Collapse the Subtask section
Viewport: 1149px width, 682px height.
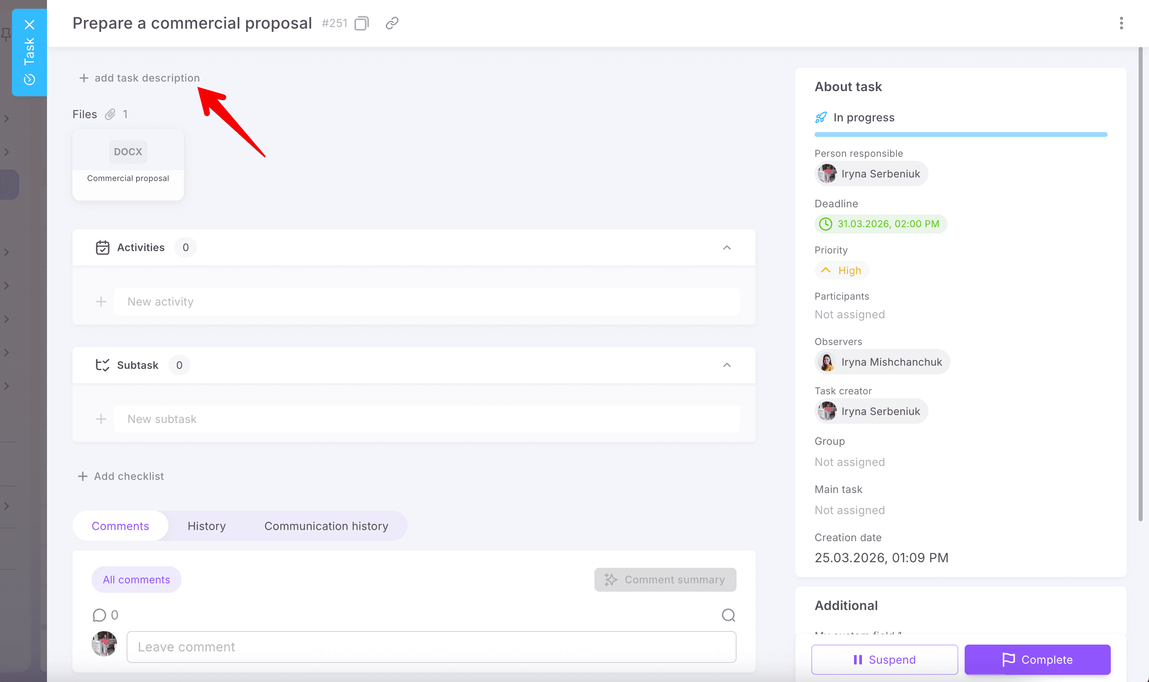(727, 365)
